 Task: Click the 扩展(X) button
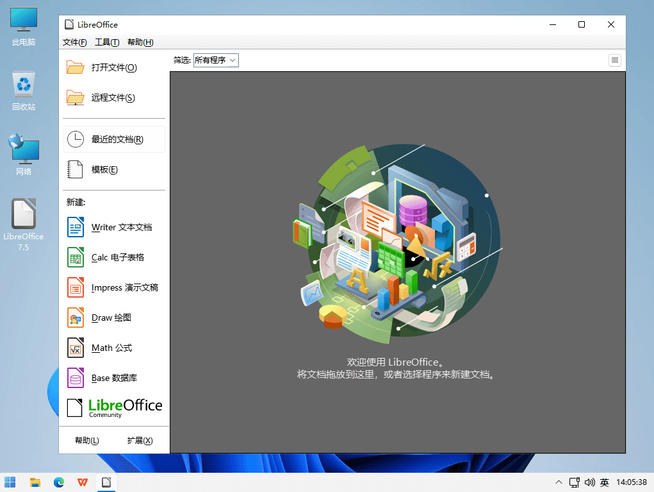point(140,441)
